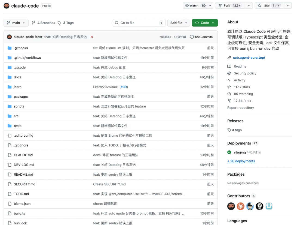294x225 pixels.
Task: Open the .github/workflows folder
Action: coord(27,58)
